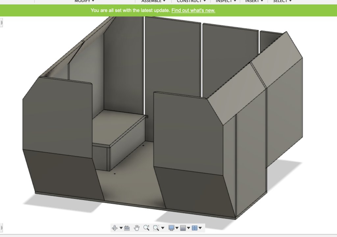Expand the Zoom options dropdown arrow

(163, 228)
